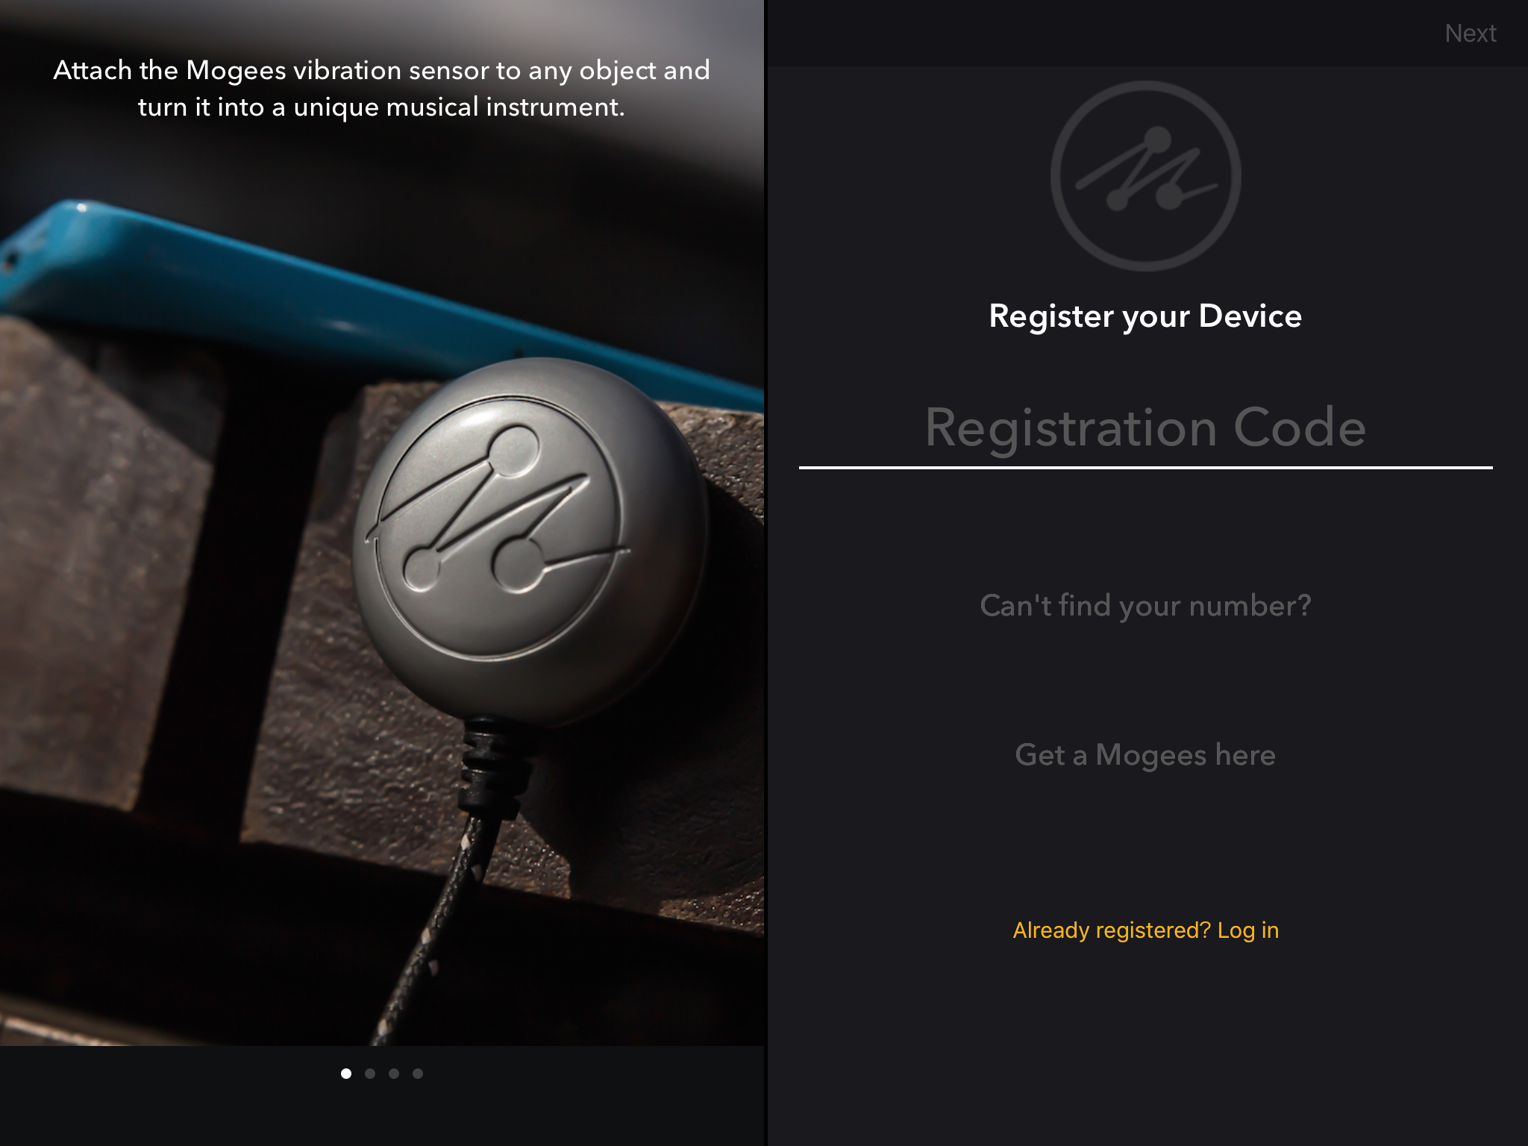Viewport: 1528px width, 1146px height.
Task: Follow the "Get a Mogees here" link
Action: coord(1146,755)
